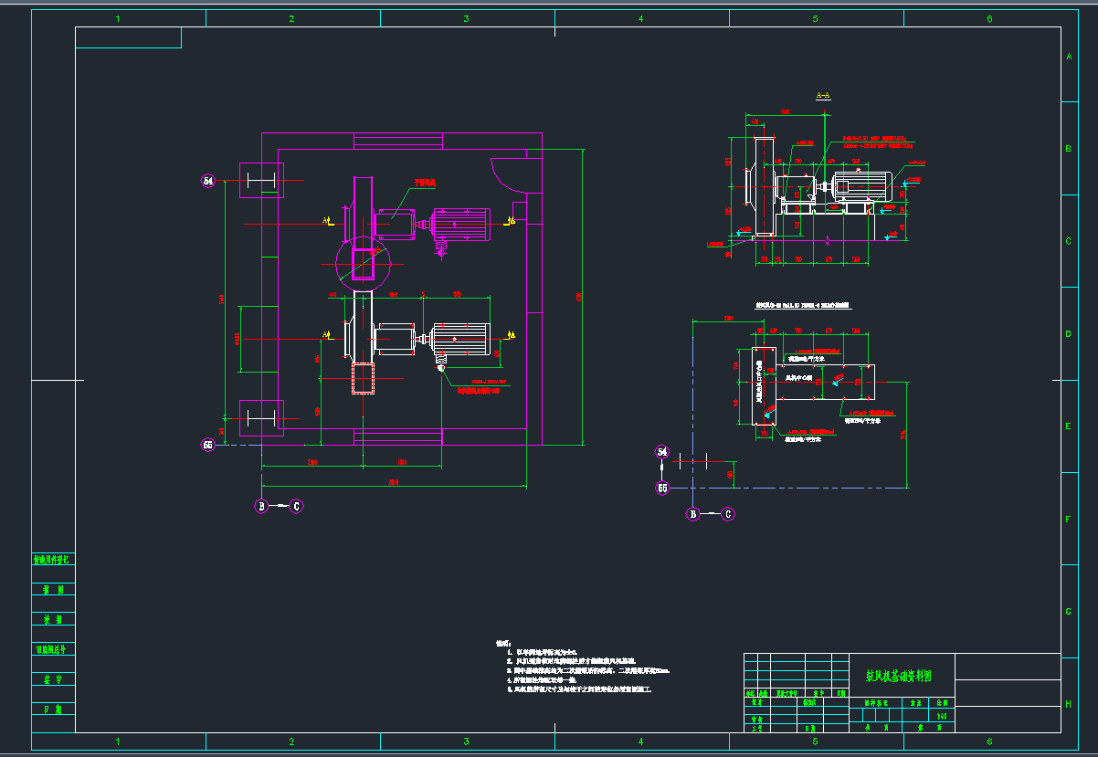Screen dimensions: 1098x757
Task: Select the magenta circle in the plan view
Action: pos(362,263)
